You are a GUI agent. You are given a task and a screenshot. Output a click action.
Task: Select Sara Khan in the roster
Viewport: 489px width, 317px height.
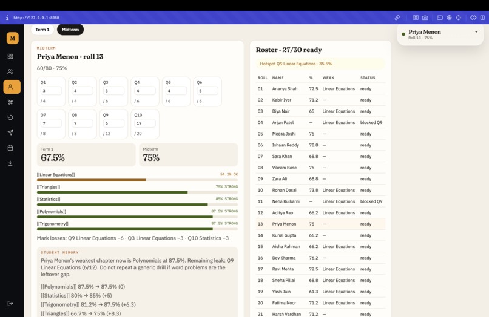click(320, 156)
